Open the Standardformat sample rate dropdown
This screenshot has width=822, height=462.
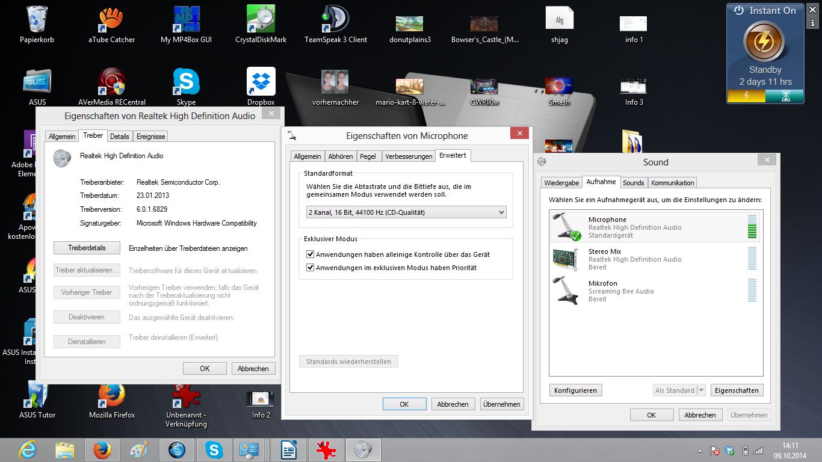pyautogui.click(x=406, y=212)
